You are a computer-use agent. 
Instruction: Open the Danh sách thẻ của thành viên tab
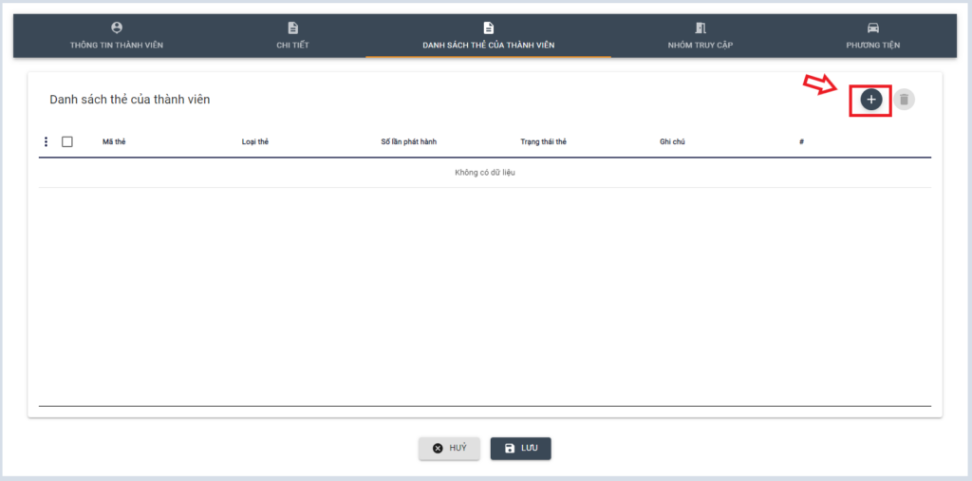pyautogui.click(x=488, y=45)
